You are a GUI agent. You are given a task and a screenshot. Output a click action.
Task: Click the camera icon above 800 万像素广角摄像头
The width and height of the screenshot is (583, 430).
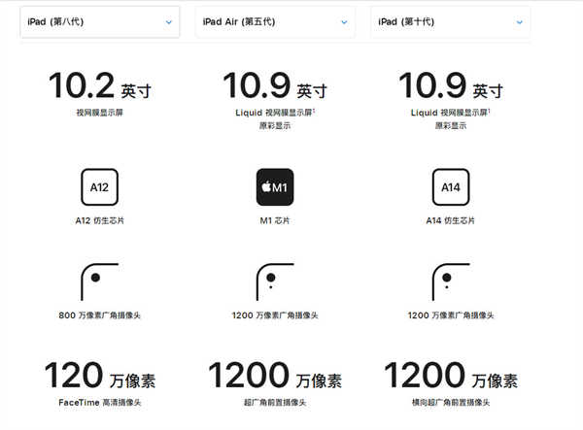(100, 282)
